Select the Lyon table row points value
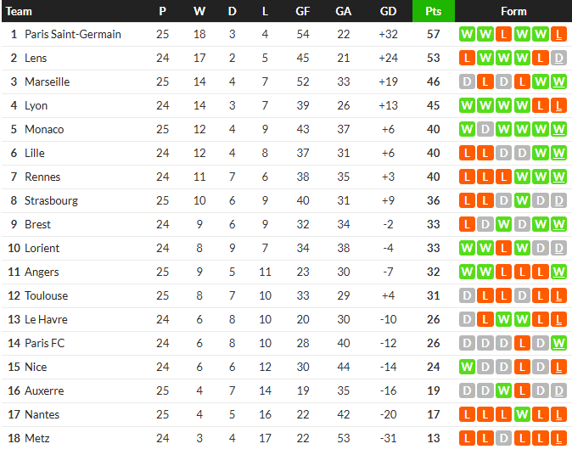572x455 pixels. click(433, 105)
